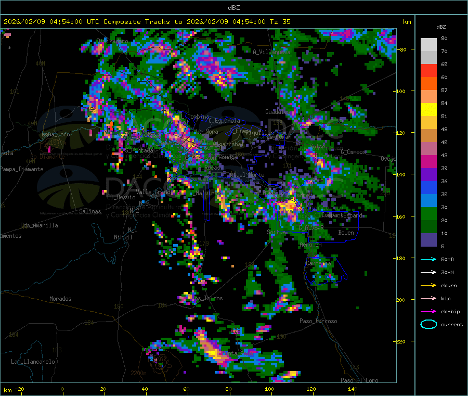Click the '50YD' legend label

tap(447, 259)
